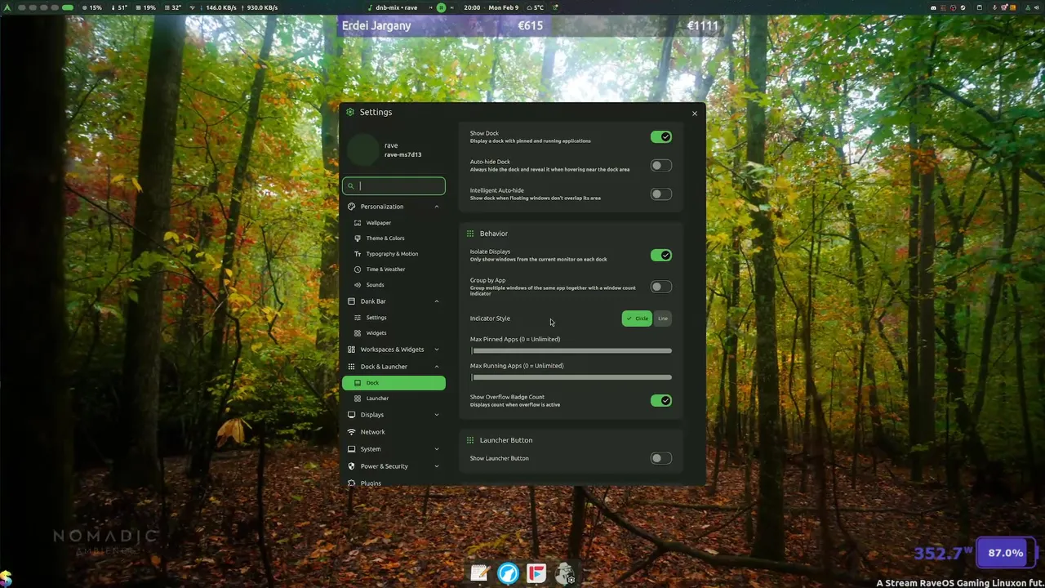
Task: Open FreeTube from the dock
Action: pyautogui.click(x=536, y=573)
